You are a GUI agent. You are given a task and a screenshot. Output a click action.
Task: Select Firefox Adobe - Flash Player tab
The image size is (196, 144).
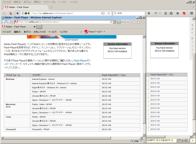pyautogui.click(x=25, y=7)
